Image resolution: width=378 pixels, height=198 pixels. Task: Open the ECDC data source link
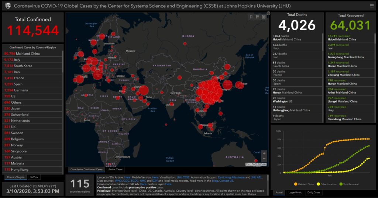tap(134, 181)
